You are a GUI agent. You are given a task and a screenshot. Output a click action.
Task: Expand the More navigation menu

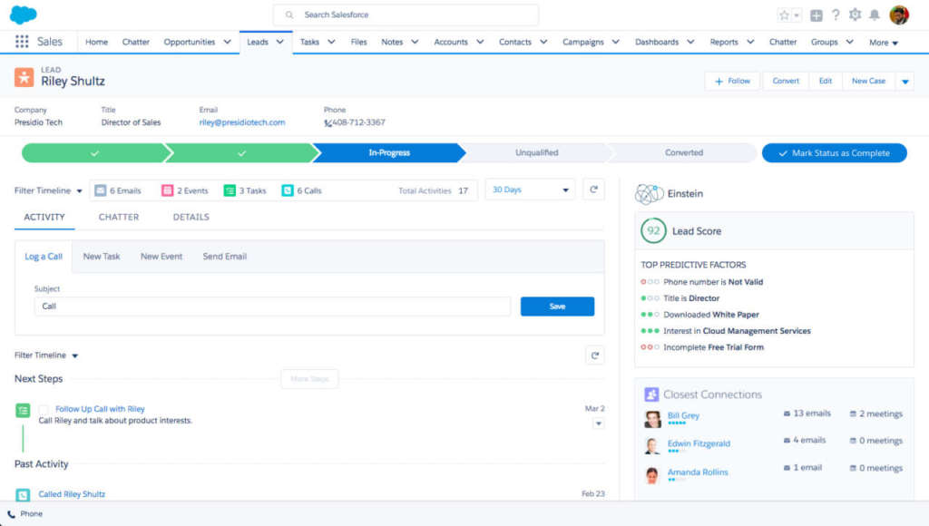click(883, 43)
